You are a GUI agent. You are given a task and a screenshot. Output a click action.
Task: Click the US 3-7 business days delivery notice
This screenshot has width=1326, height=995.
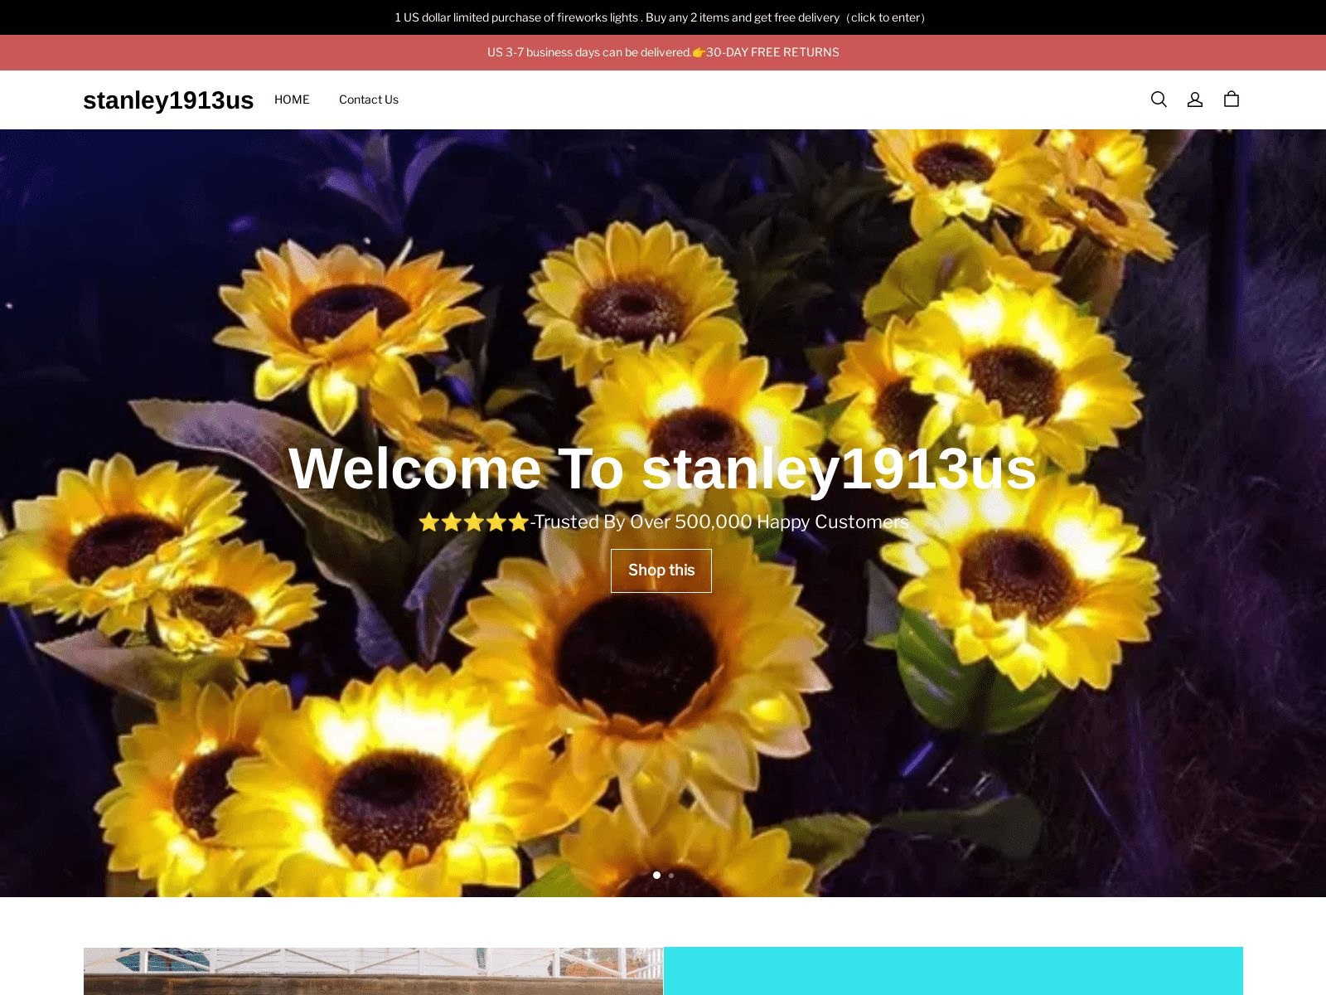click(x=588, y=52)
